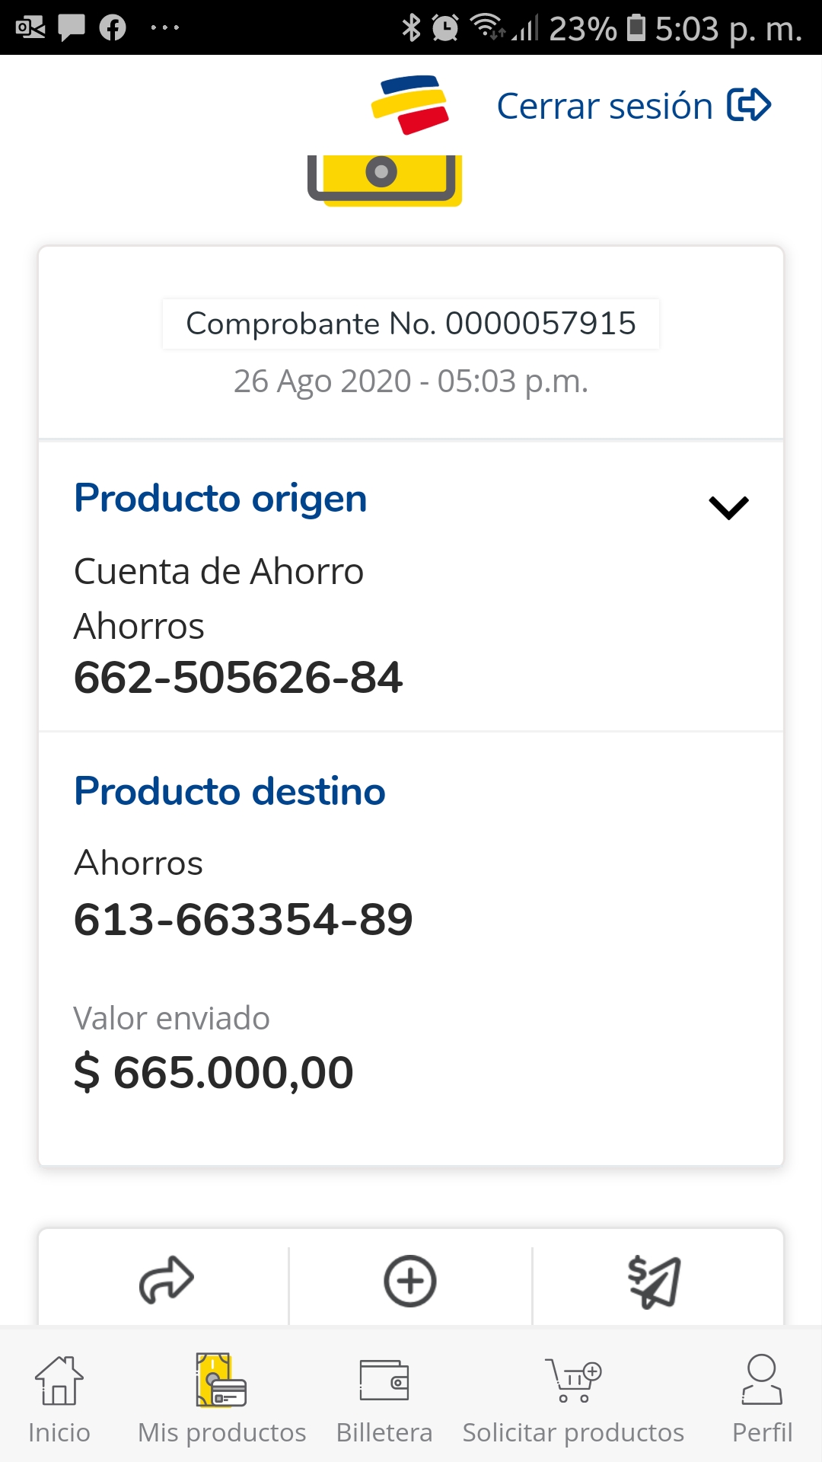822x1462 pixels.
Task: Go to Solicitar productos tab
Action: pos(573,1400)
